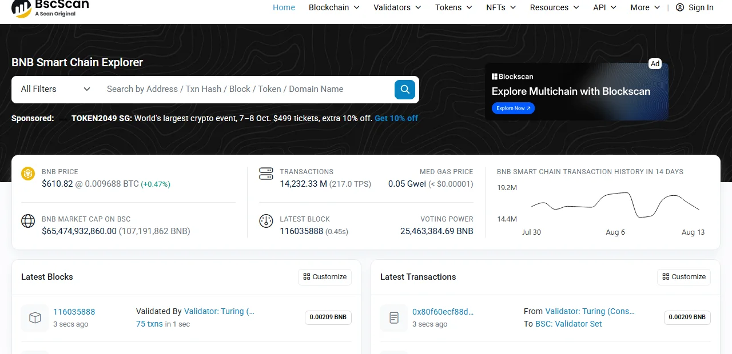Screen dimensions: 732x354
Task: Click the 19.2M chart axis label
Action: [507, 188]
